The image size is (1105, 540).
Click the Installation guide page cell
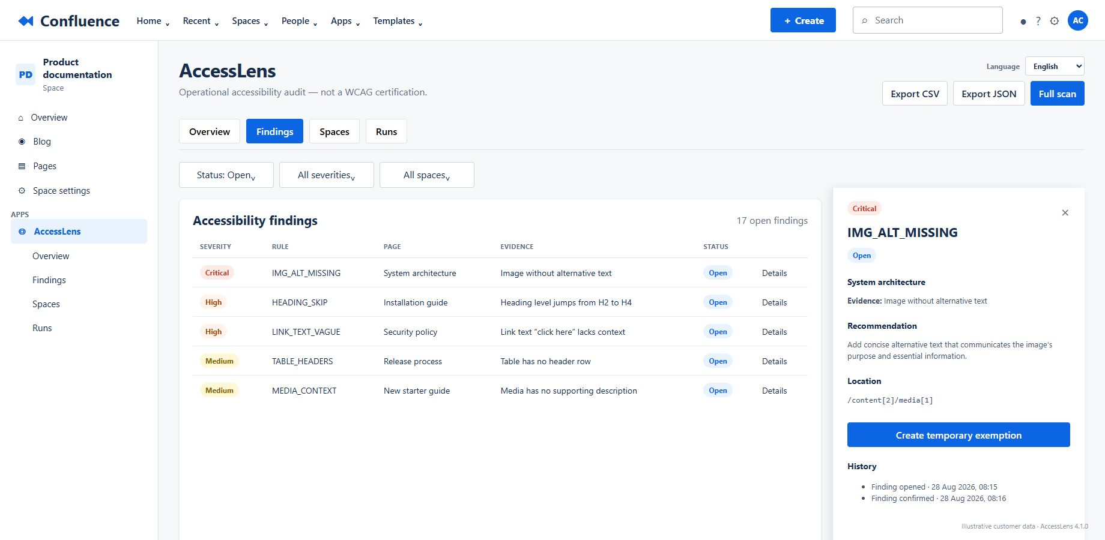click(416, 302)
